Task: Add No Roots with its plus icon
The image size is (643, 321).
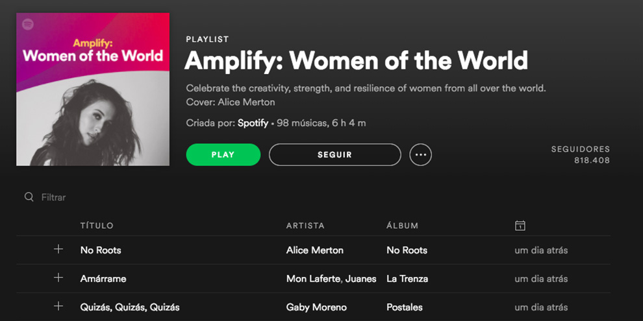Action: [58, 249]
